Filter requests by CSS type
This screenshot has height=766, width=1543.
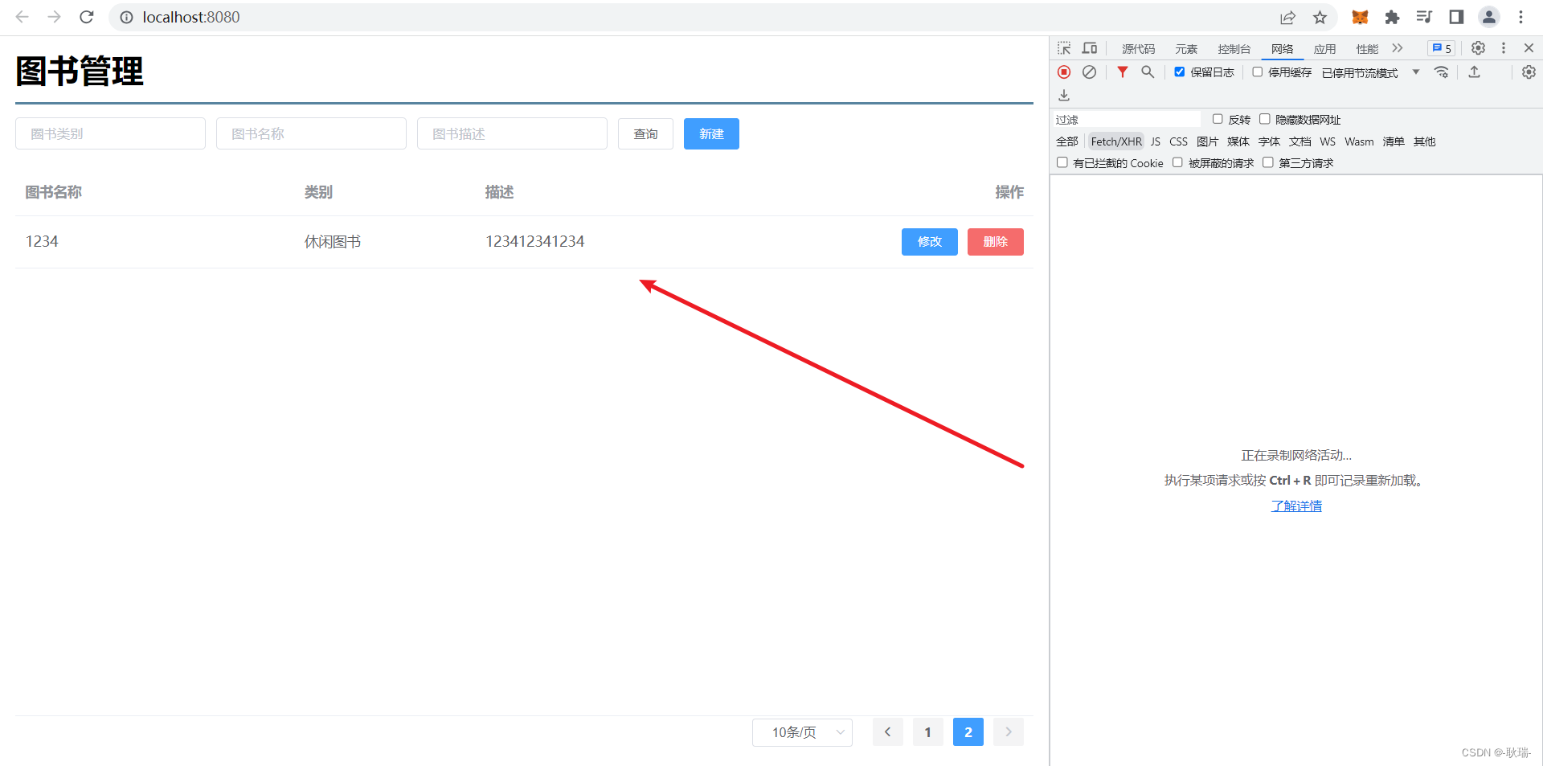[x=1178, y=141]
